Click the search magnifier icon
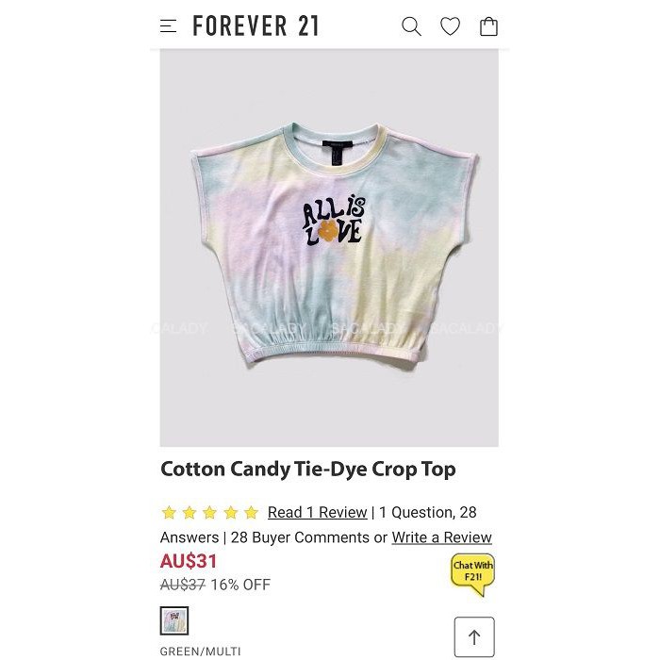Screen dimensions: 660x660 click(x=411, y=26)
